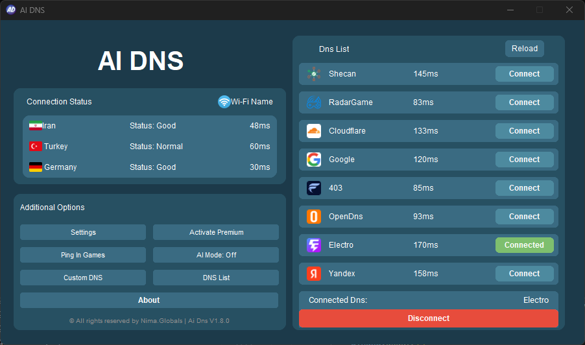Click the Turkey flag icon
Screen dimensions: 585x345
[36, 146]
